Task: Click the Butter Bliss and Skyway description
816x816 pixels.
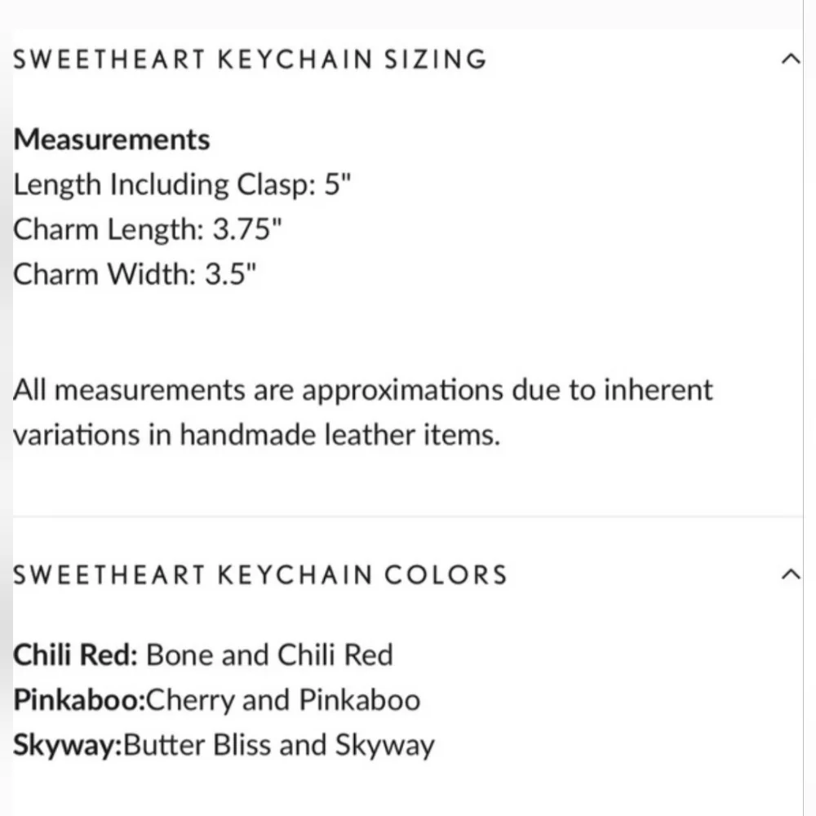Action: (x=278, y=745)
